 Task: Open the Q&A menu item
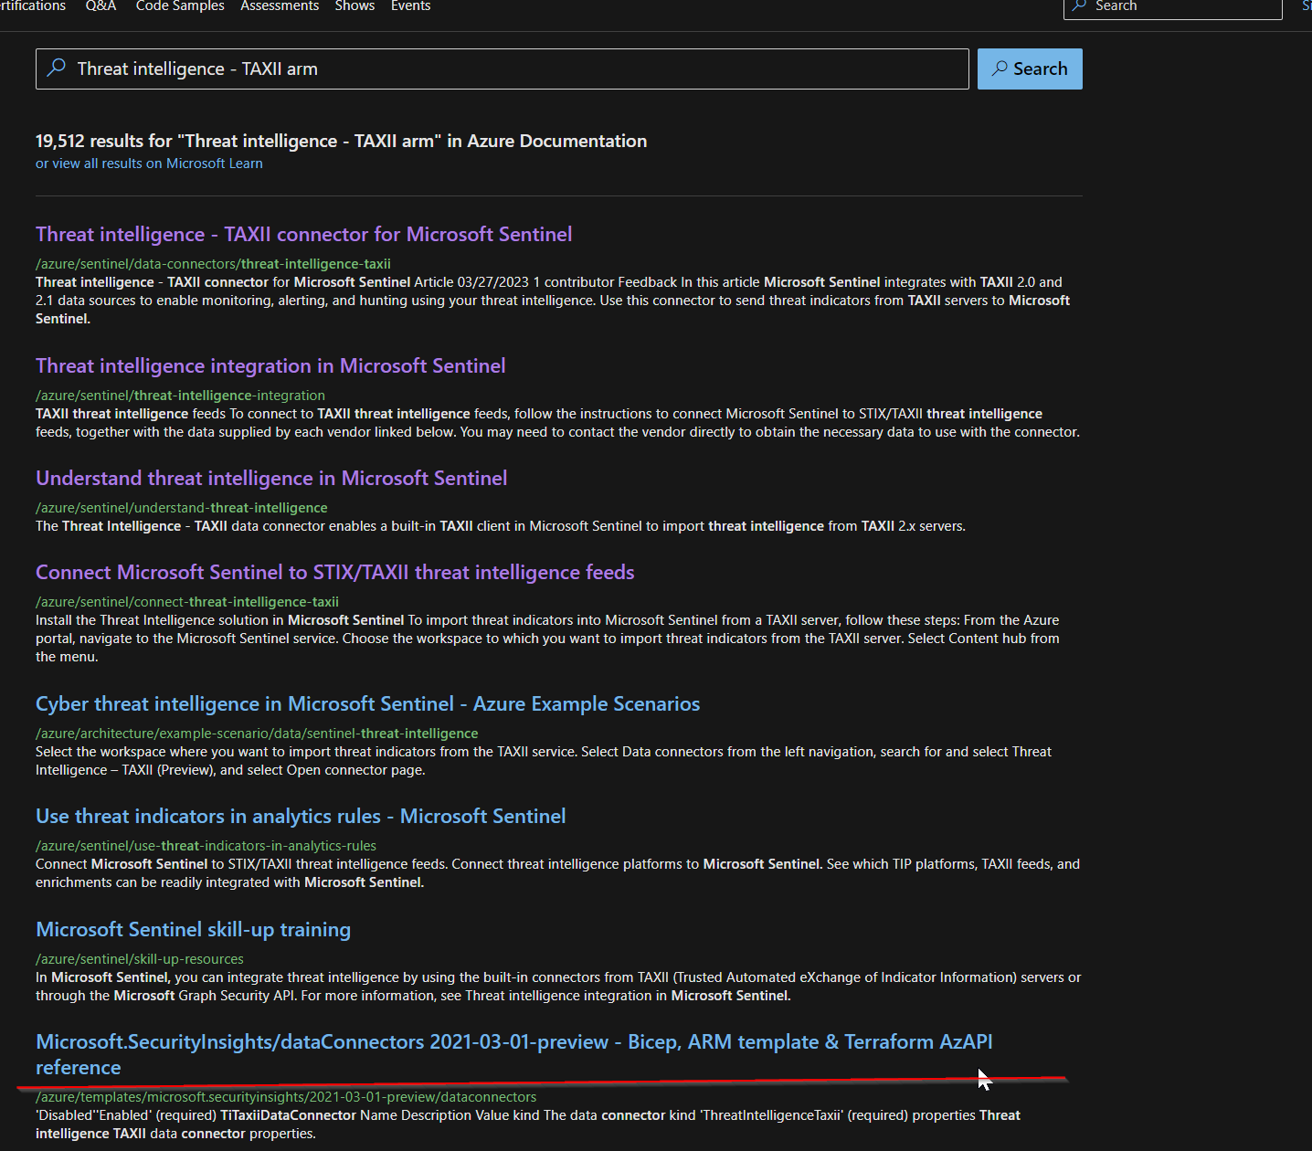click(x=101, y=6)
